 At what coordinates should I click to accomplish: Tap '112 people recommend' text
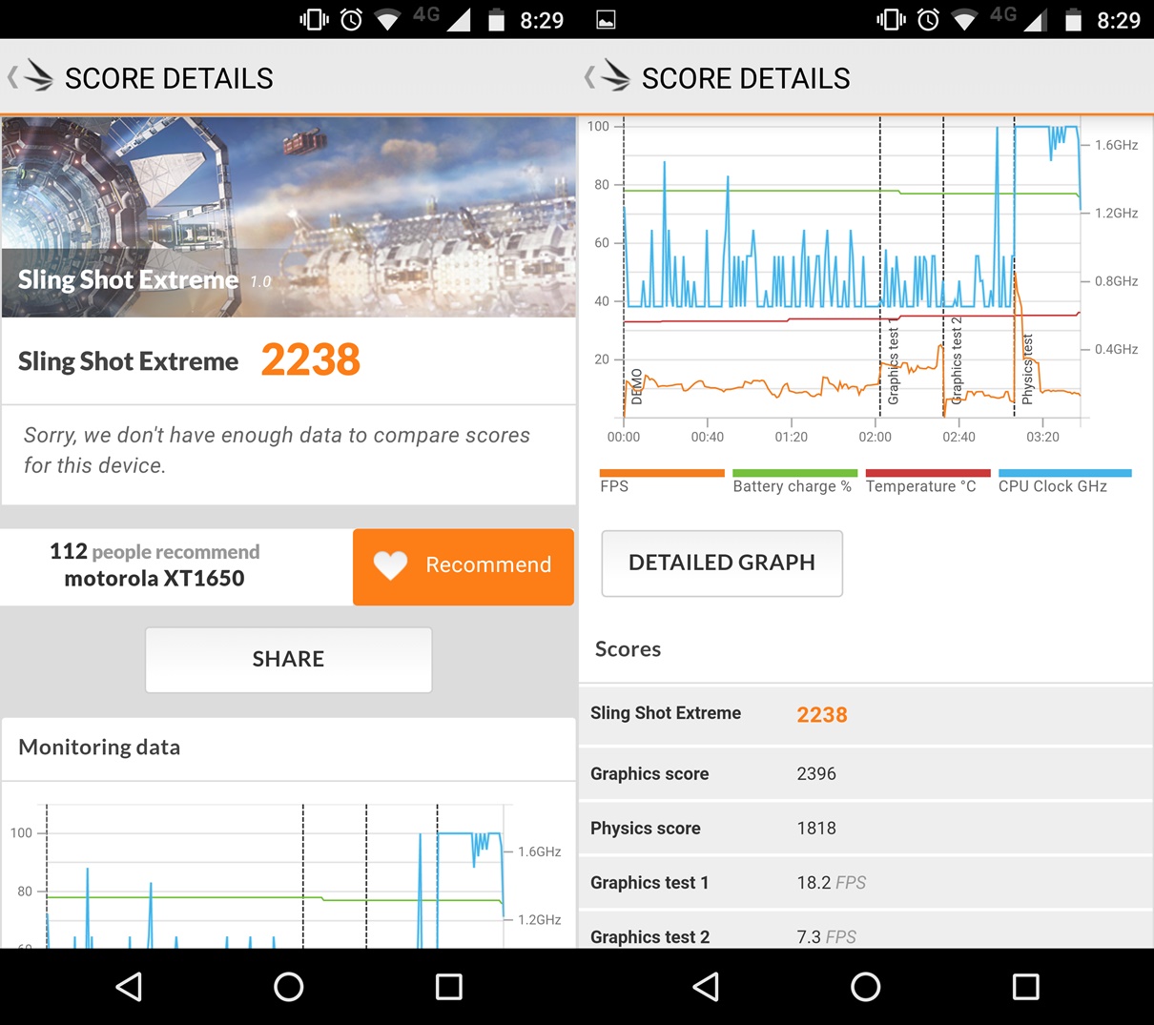point(155,551)
